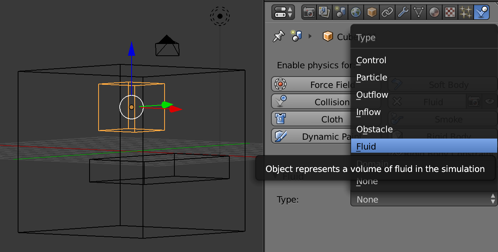Enable Force Field physics
498x252 pixels.
(326, 85)
